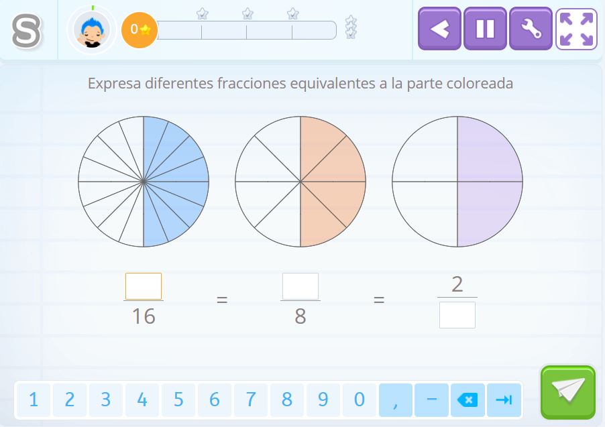Jump to next field with tab arrow key
This screenshot has height=427, width=605.
(504, 400)
